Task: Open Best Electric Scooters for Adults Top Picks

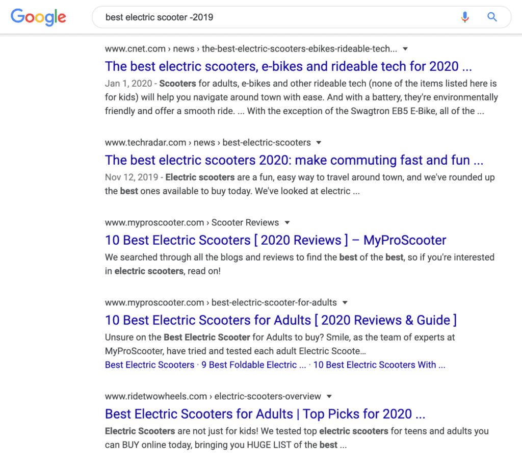Action: [x=265, y=414]
